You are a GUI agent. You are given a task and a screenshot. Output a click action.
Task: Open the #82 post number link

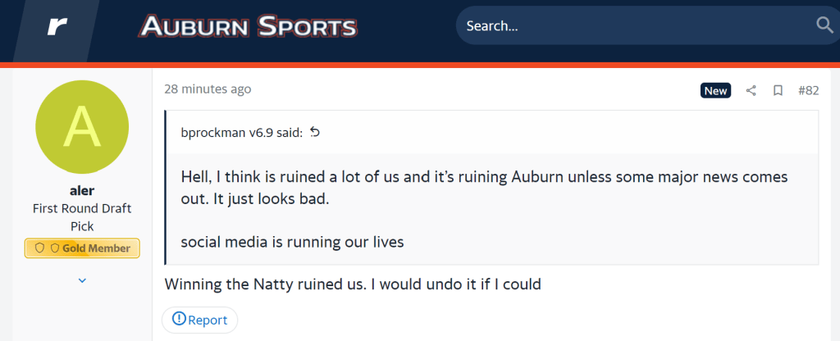(808, 90)
